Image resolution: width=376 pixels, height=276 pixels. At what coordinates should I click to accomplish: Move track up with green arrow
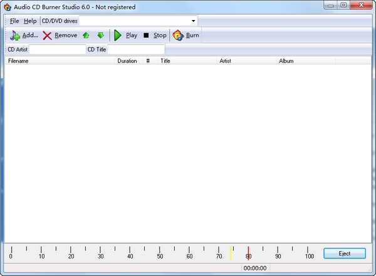click(86, 36)
